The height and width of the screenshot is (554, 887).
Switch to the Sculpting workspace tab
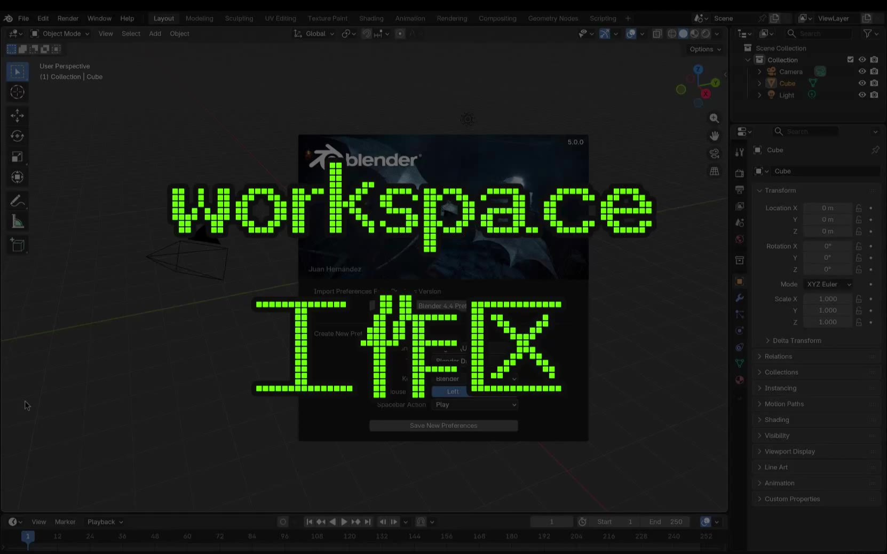[239, 18]
